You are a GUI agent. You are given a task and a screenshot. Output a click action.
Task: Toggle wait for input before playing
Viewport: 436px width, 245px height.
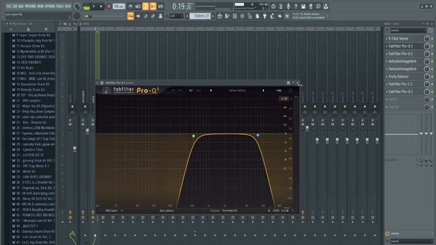[x=138, y=6]
